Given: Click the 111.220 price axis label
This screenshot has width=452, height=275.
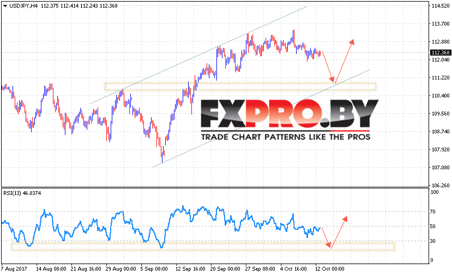Looking at the screenshot, I should point(441,78).
